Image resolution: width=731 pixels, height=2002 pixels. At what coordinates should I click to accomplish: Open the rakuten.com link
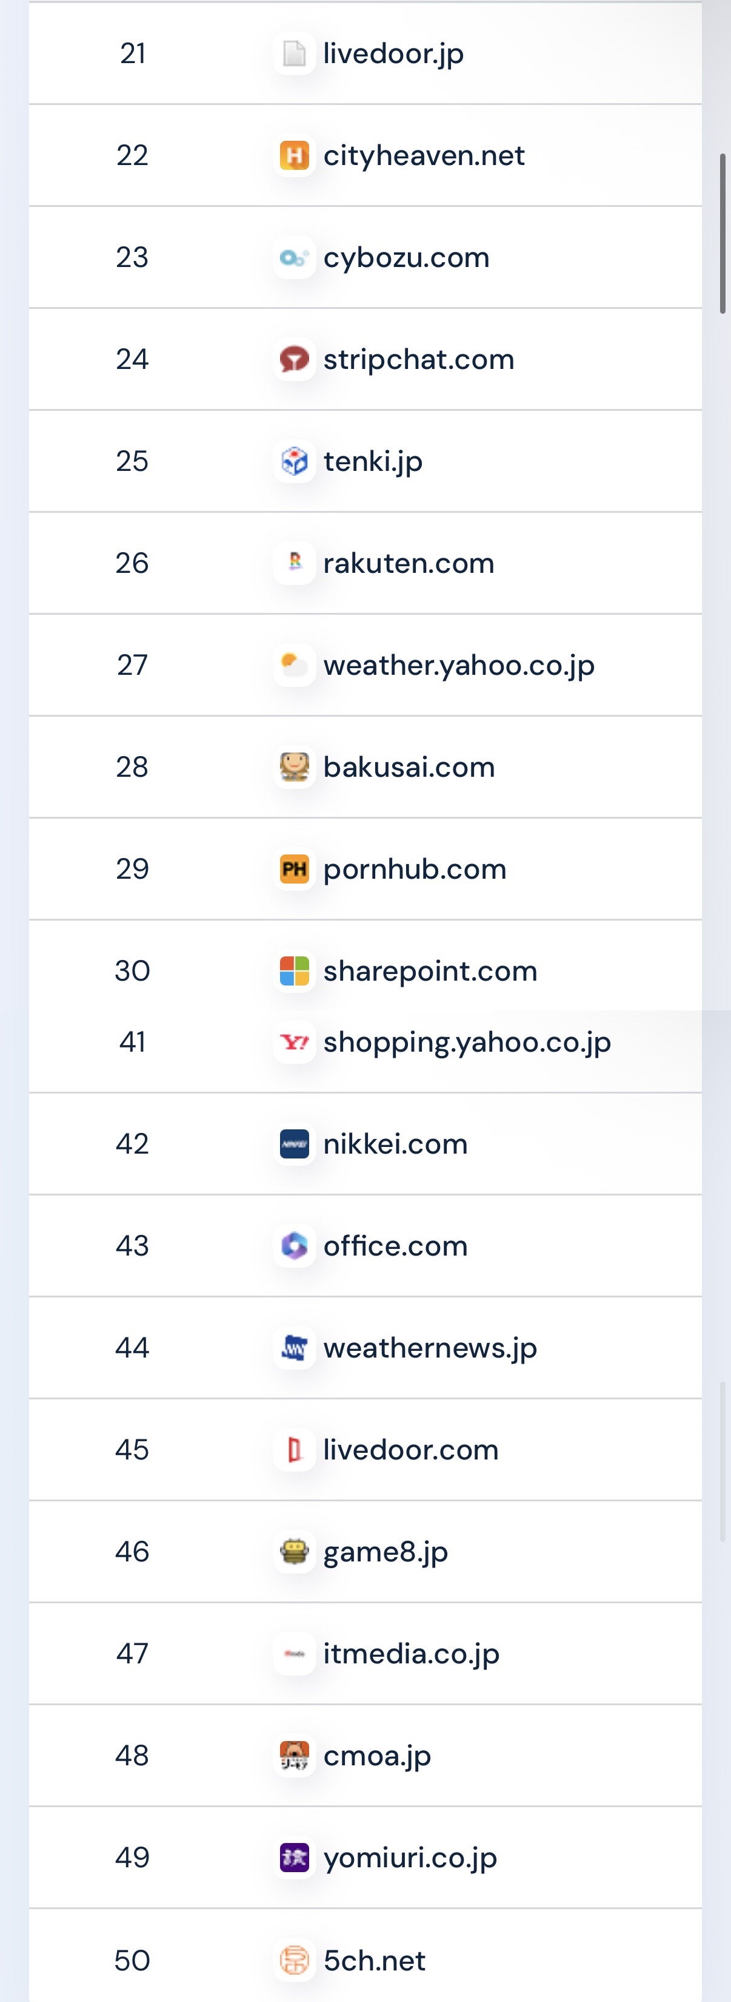click(408, 563)
